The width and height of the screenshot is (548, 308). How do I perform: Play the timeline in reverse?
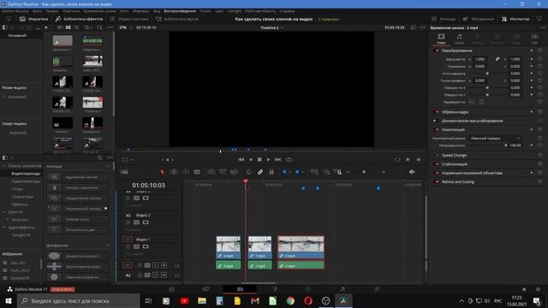coord(251,159)
